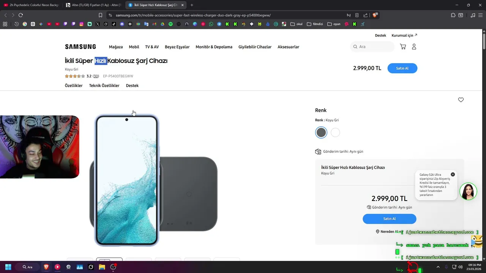Open Brave Shields lion icon
486x273 pixels.
pos(375,15)
